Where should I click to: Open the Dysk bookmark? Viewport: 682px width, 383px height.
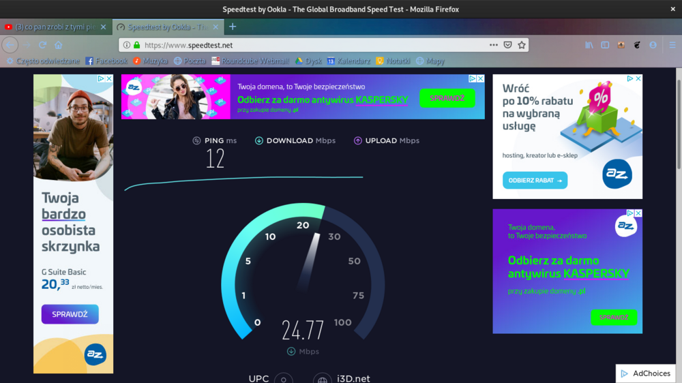click(308, 61)
